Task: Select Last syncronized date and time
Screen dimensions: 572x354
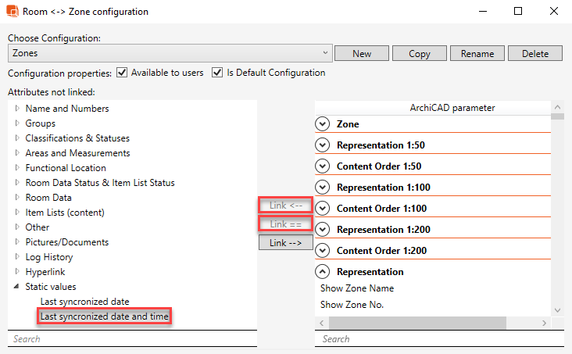Action: tap(105, 316)
